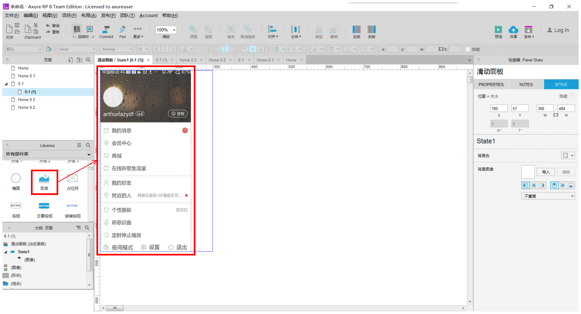Search pages with the magnifier icon
Screen dimensions: 581x314
(88, 60)
